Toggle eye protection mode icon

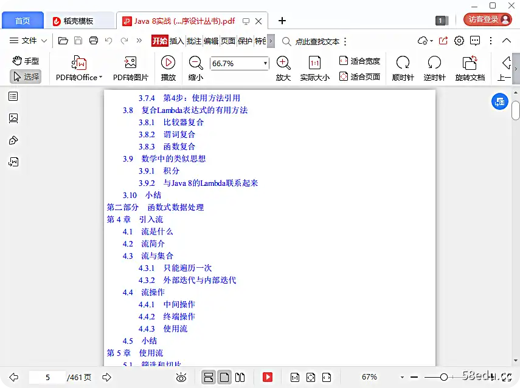(181, 377)
